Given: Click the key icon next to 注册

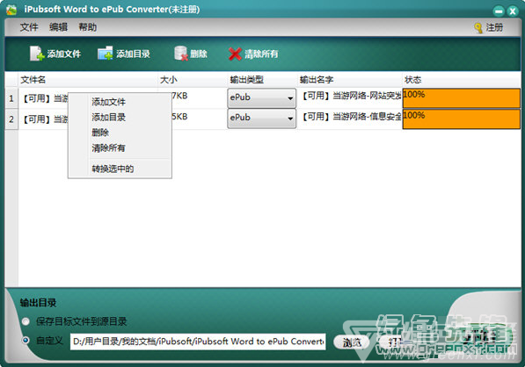Looking at the screenshot, I should pyautogui.click(x=478, y=28).
